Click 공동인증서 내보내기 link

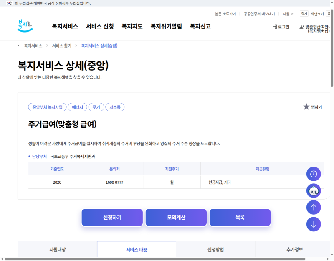pyautogui.click(x=259, y=14)
